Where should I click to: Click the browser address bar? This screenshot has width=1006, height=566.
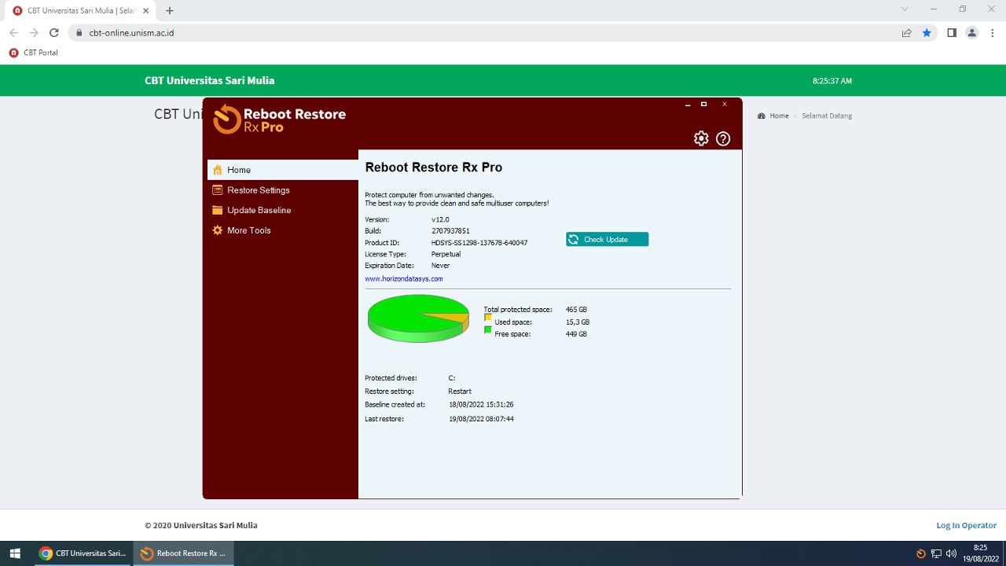click(472, 33)
